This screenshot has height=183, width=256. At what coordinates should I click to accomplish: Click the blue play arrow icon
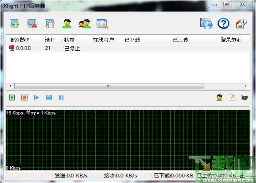[36, 98]
